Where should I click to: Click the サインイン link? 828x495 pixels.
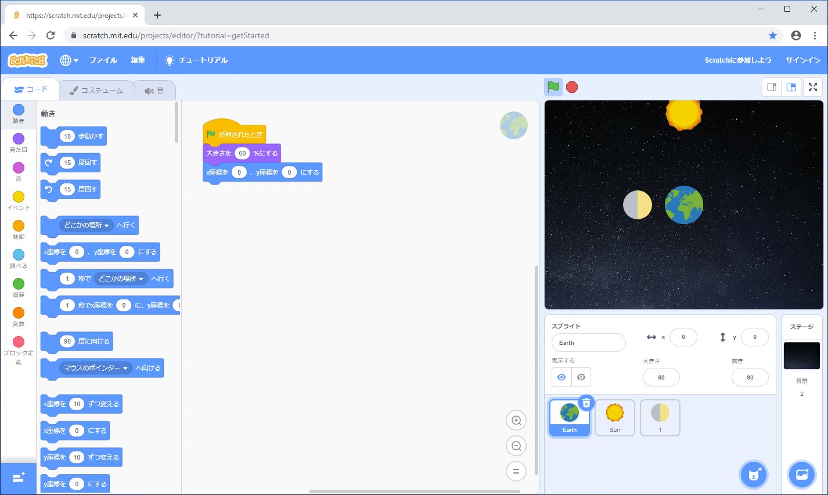pos(802,60)
